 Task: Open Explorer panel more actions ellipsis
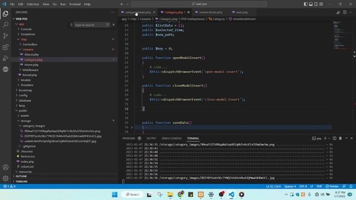coord(112,12)
